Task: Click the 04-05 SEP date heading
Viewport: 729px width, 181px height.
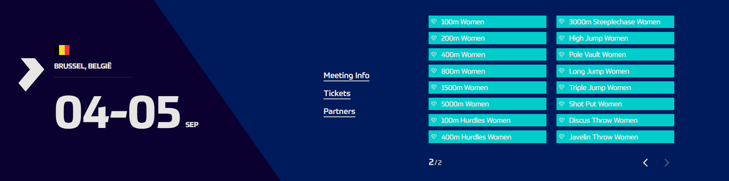Action: (127, 113)
